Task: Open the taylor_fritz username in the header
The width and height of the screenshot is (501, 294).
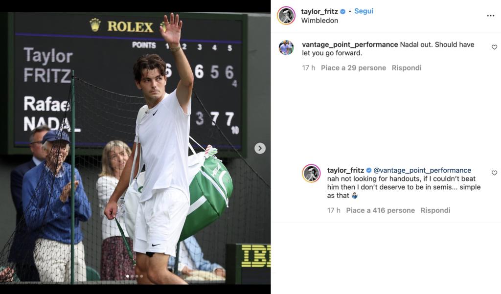Action: point(319,12)
